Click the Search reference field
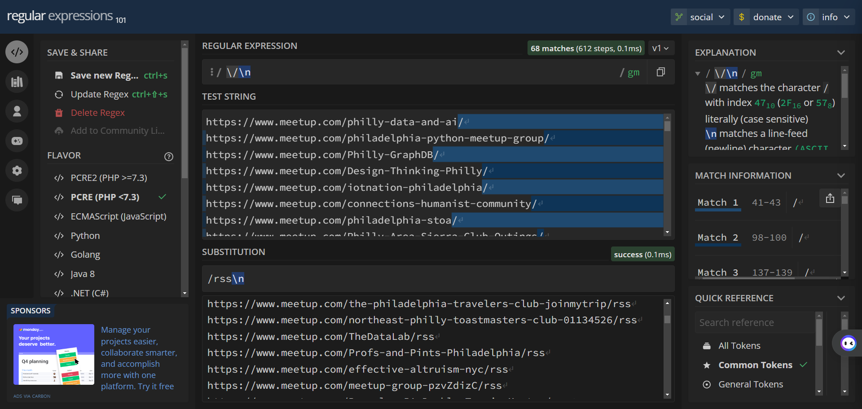The width and height of the screenshot is (862, 409). (x=755, y=322)
